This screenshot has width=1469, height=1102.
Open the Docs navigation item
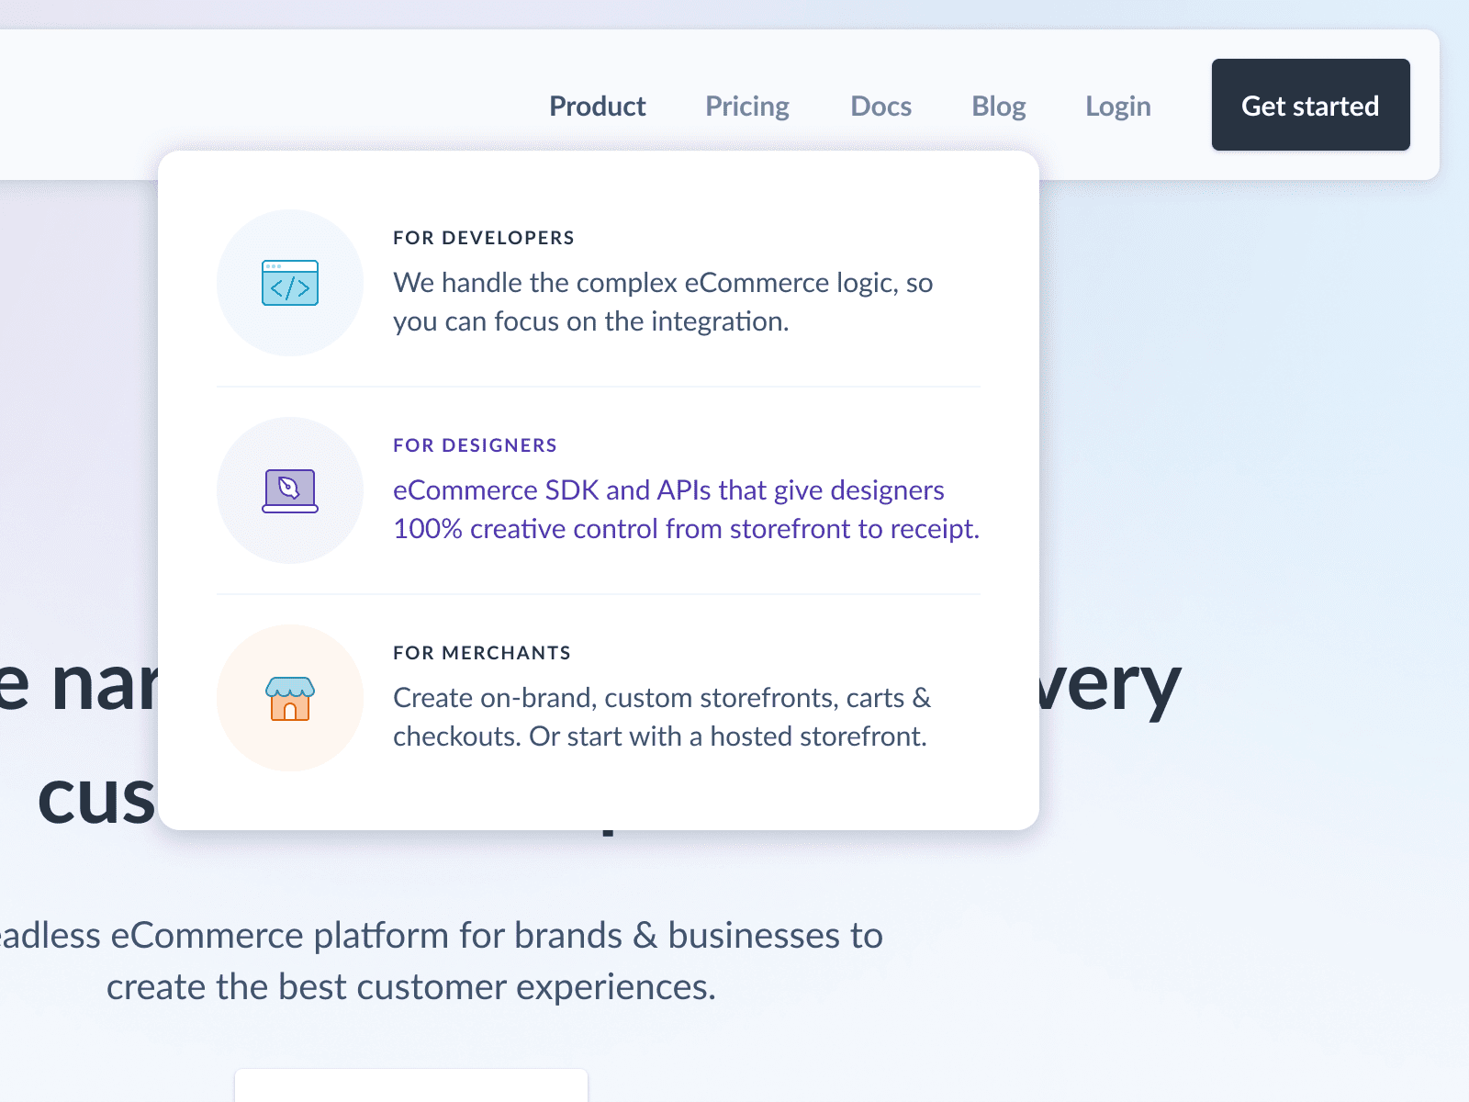click(880, 106)
